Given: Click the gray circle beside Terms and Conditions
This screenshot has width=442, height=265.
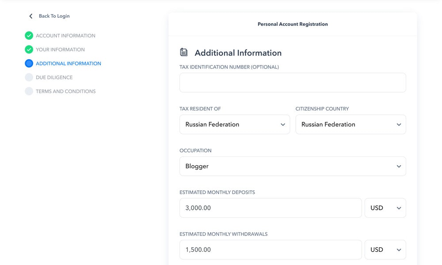Looking at the screenshot, I should click(x=29, y=91).
